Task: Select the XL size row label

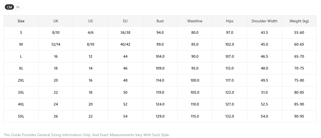Action: (21, 68)
